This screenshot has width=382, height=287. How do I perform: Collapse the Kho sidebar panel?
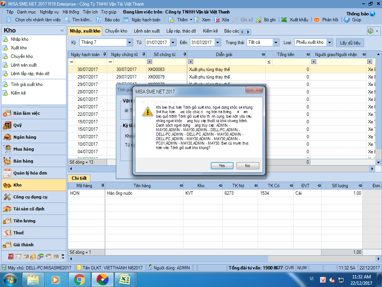(62, 31)
